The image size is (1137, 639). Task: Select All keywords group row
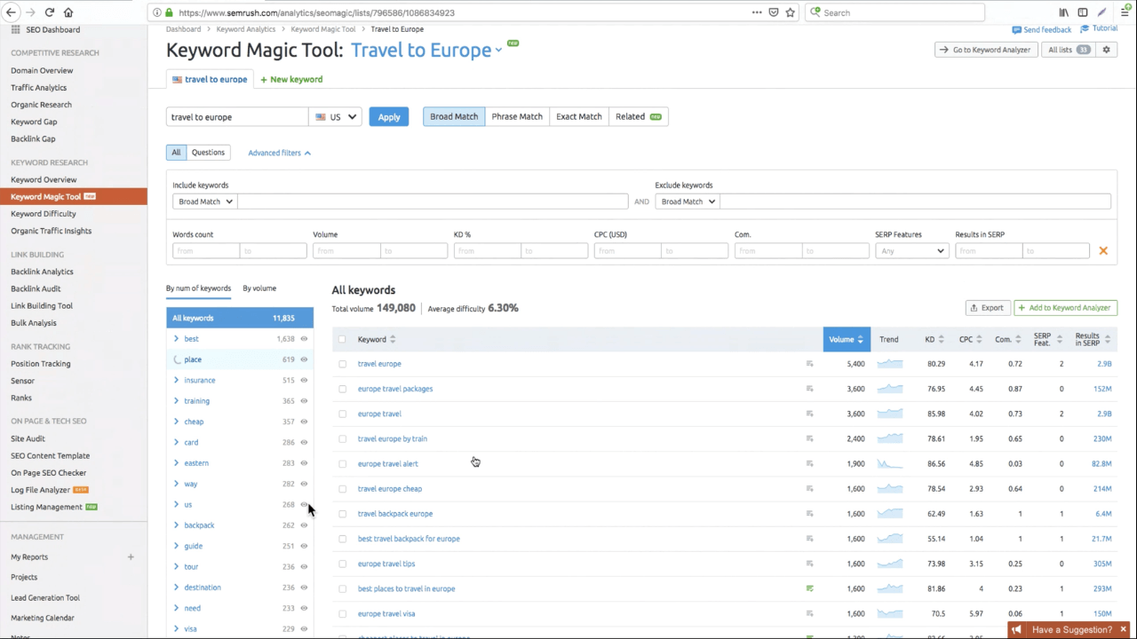240,318
